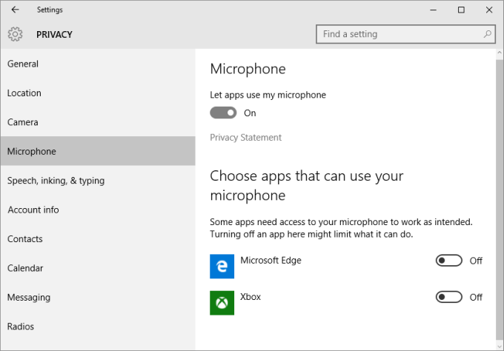
Task: Go to Camera privacy settings
Action: [x=23, y=122]
